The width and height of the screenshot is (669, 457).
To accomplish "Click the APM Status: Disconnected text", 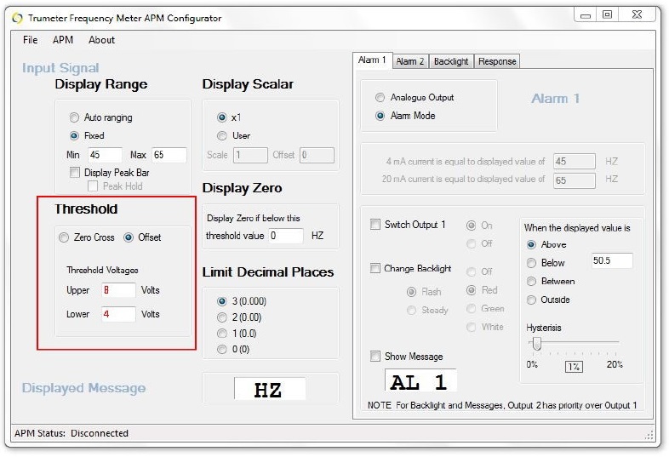I will tap(71, 433).
